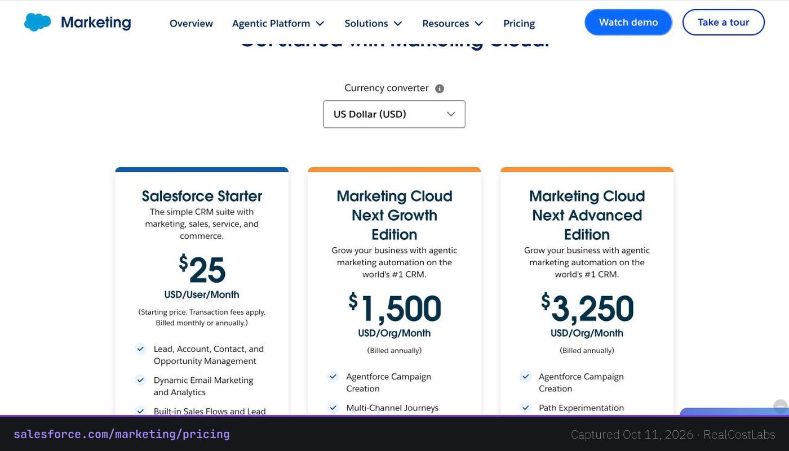Go to the Overview nav item
Image resolution: width=789 pixels, height=451 pixels.
tap(191, 24)
